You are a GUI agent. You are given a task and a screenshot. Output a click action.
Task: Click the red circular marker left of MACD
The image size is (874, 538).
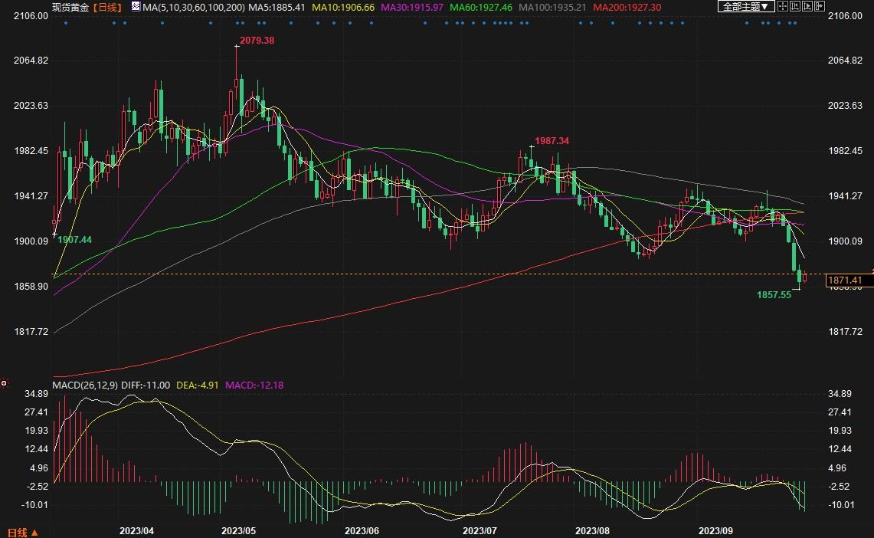(4, 382)
